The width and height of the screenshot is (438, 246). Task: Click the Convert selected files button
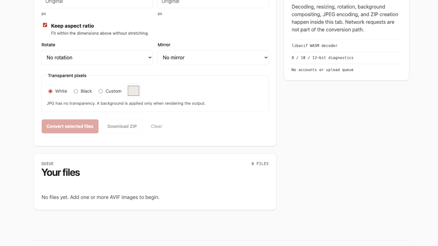[x=70, y=126]
